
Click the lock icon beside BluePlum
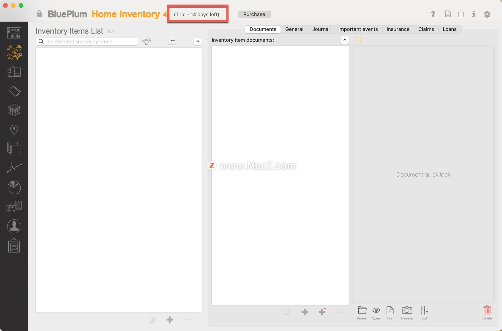click(39, 14)
